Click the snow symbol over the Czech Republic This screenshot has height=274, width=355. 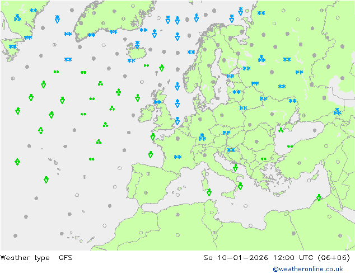226,133
